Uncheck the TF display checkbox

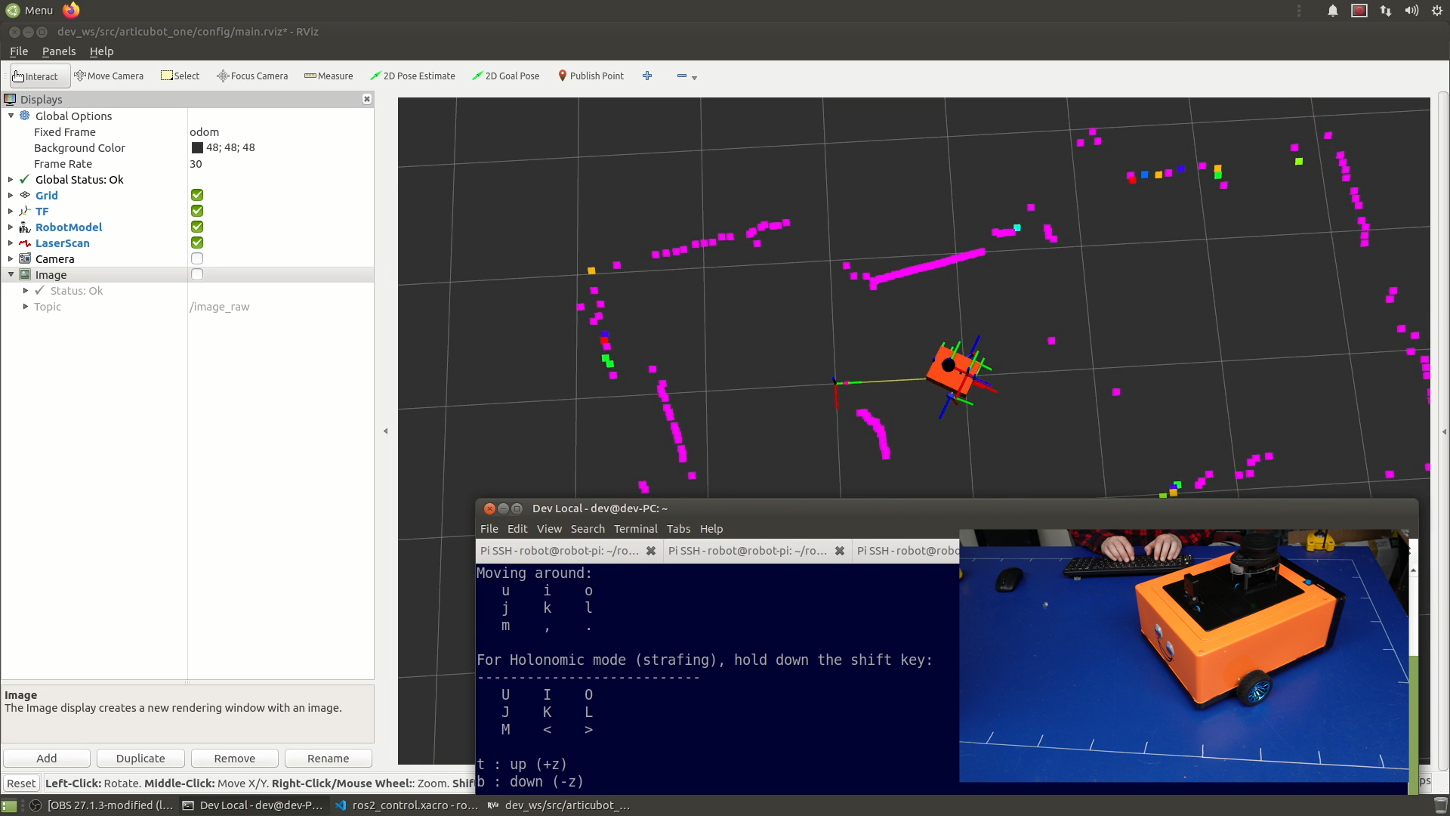[x=197, y=211]
